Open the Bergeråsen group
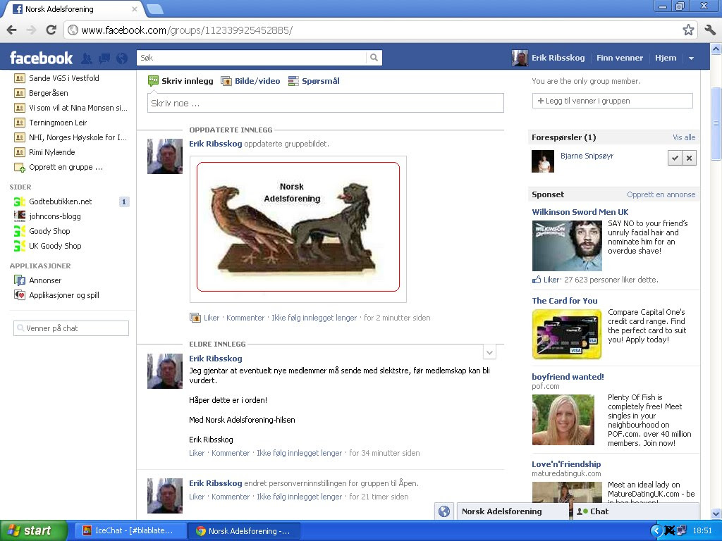 point(49,93)
